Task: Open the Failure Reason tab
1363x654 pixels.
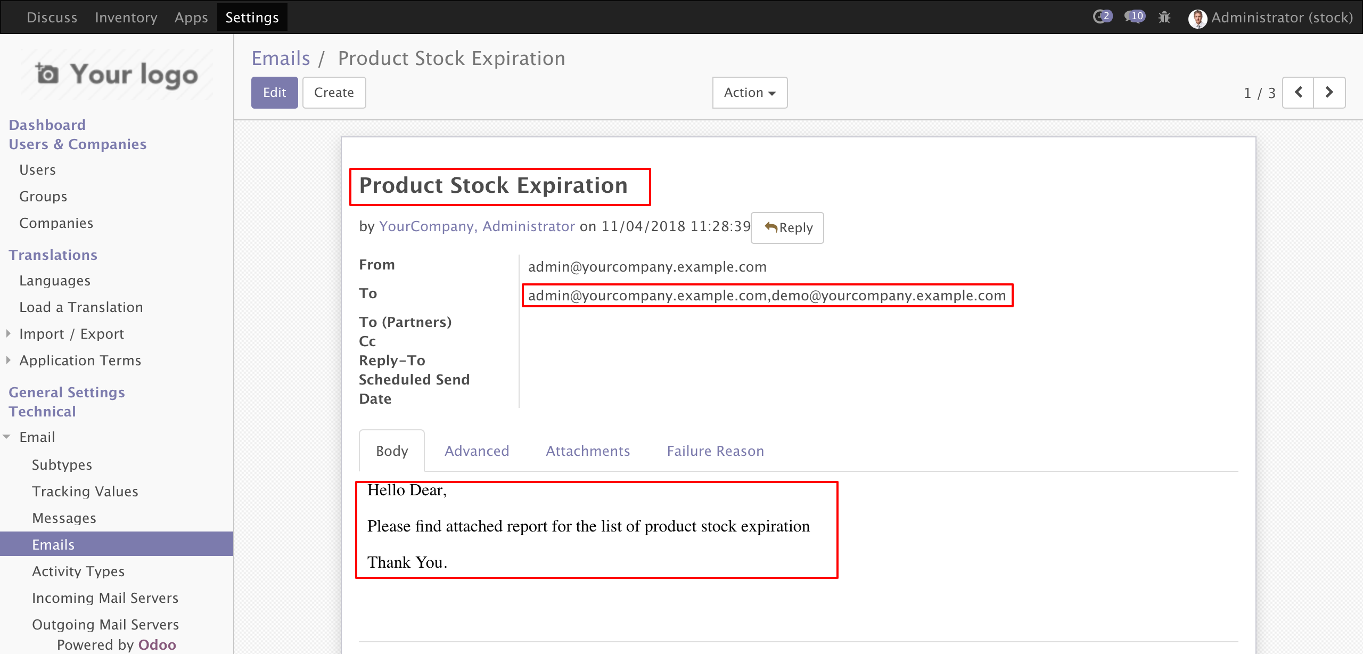Action: point(715,451)
